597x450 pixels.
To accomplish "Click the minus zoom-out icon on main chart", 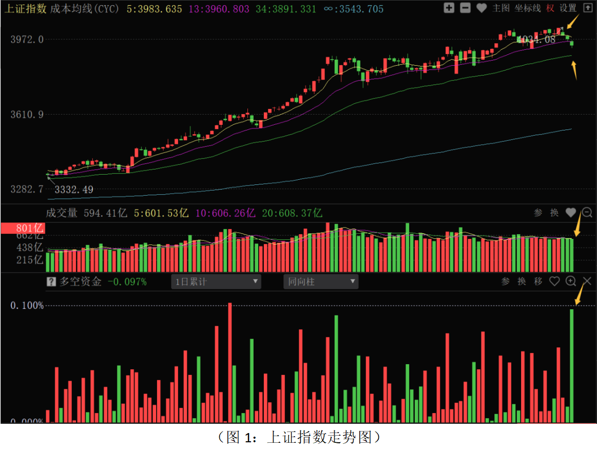I will (465, 8).
